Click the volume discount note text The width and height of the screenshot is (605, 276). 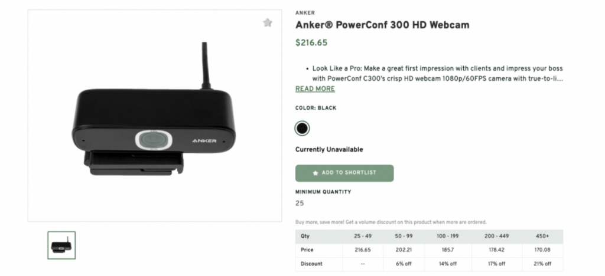[x=391, y=222]
